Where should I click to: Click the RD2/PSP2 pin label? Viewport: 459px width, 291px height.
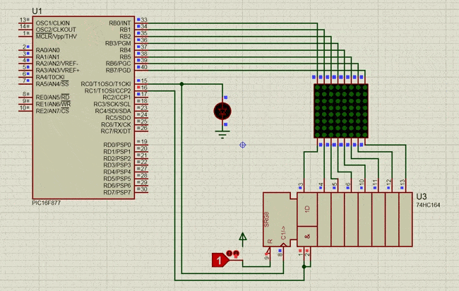point(117,158)
